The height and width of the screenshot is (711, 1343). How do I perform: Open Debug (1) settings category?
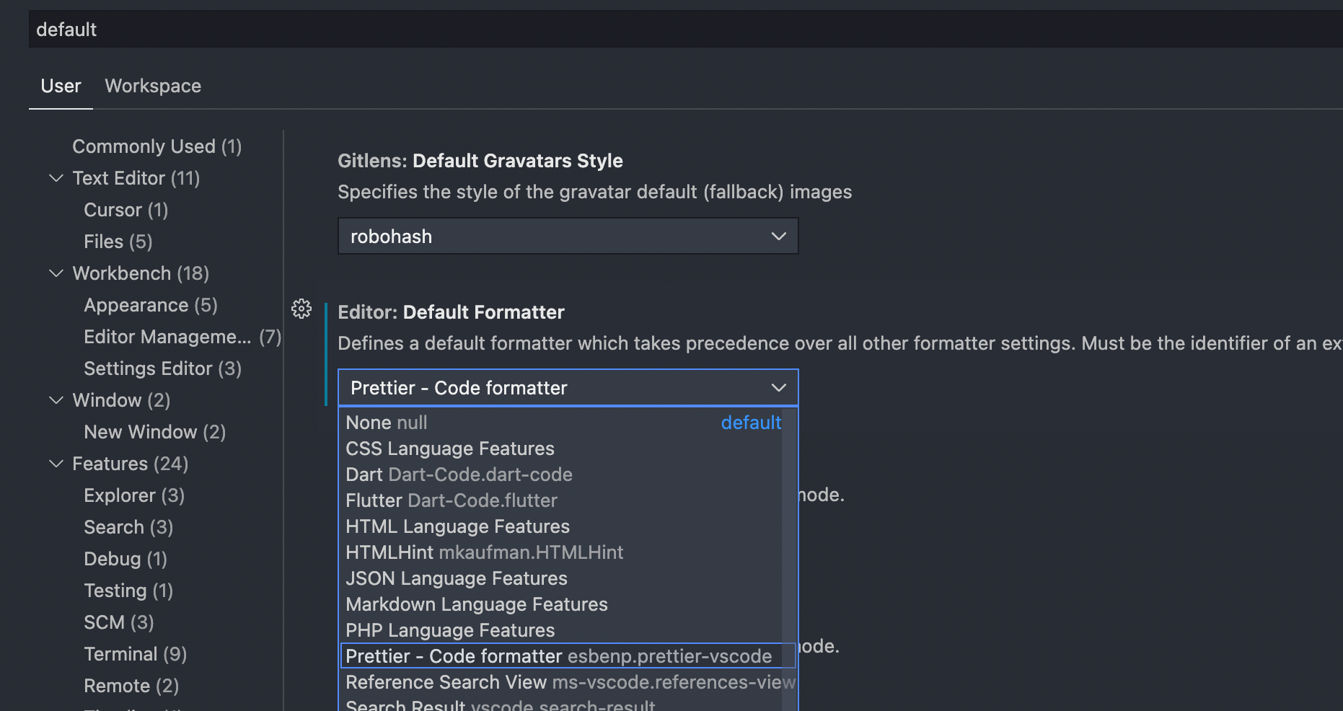click(126, 559)
